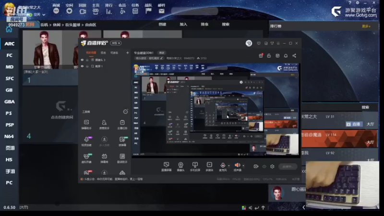Viewport: 384px width, 216px height.
Task: Add the 摄像头 camera source
Action: [x=180, y=167]
